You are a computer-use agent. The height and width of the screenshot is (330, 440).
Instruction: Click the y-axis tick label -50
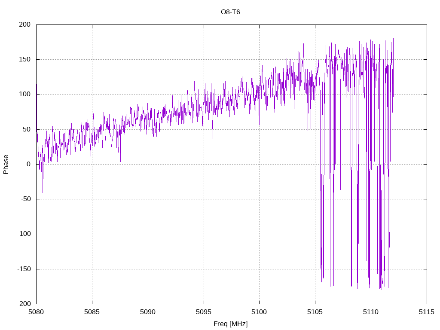(26, 199)
